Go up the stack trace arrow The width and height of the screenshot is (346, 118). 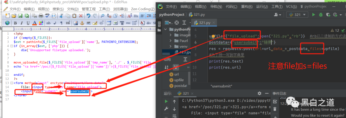click(174, 101)
